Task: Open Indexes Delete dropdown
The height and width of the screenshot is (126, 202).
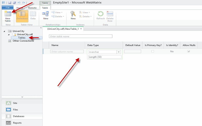Action: click(x=85, y=16)
